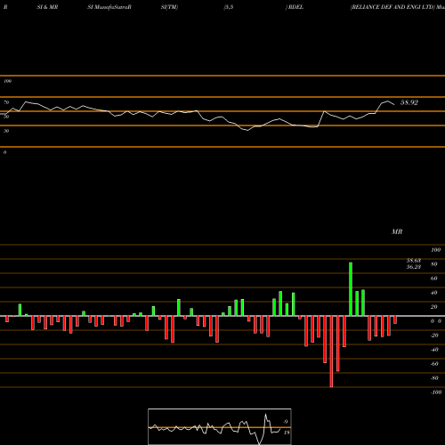Click the RSI axis label 70

click(6, 102)
